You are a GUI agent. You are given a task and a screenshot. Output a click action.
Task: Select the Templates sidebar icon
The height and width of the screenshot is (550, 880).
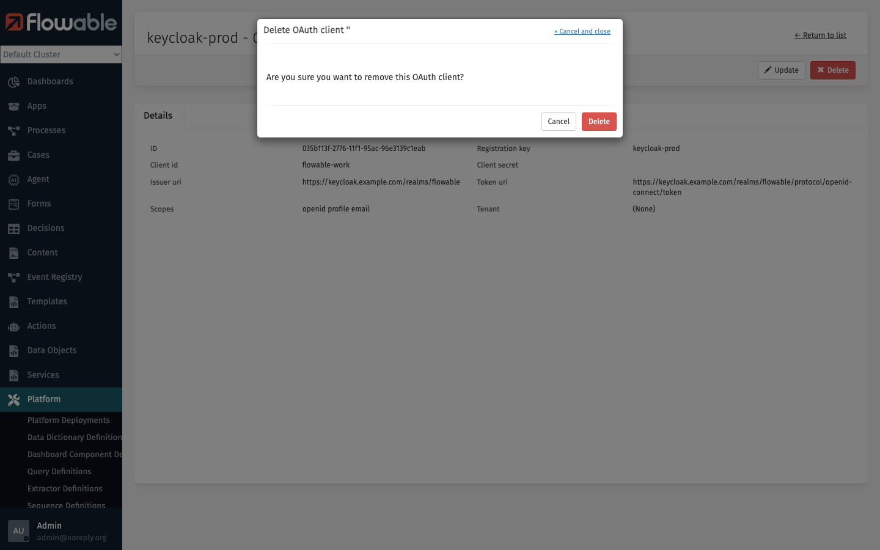(x=13, y=301)
